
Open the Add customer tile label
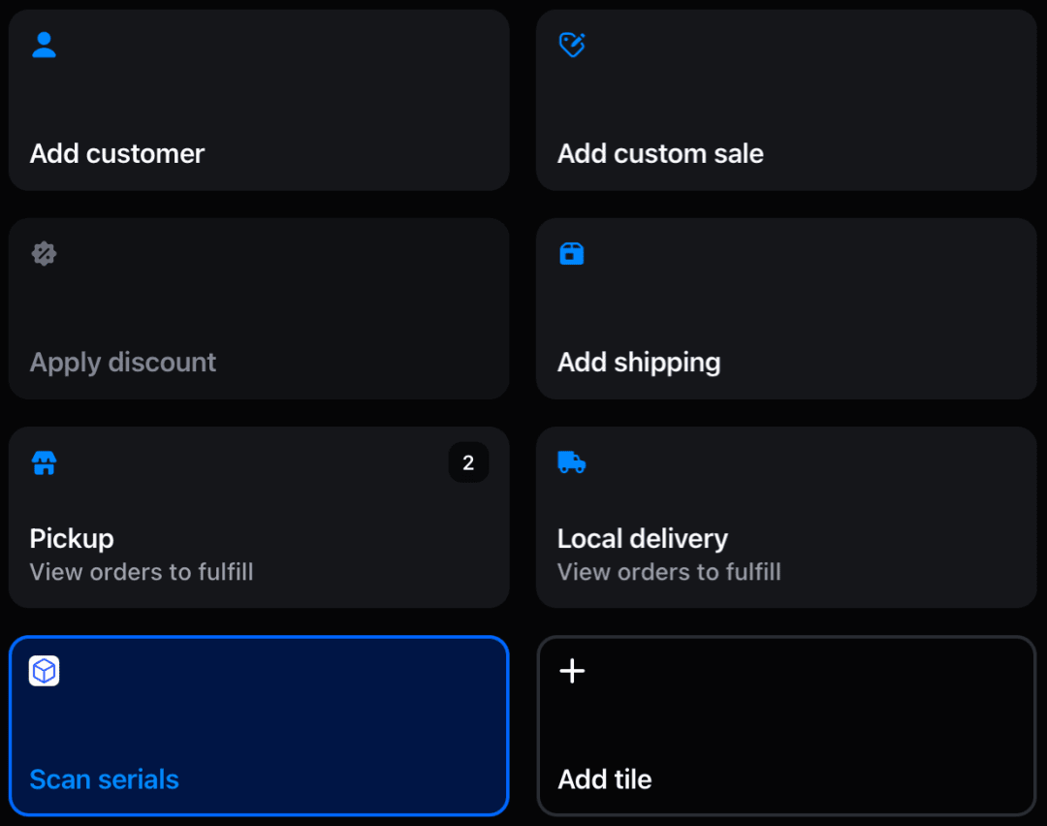tap(117, 153)
